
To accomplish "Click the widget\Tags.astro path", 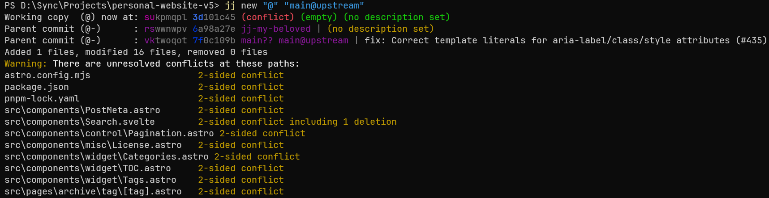I will [x=90, y=180].
